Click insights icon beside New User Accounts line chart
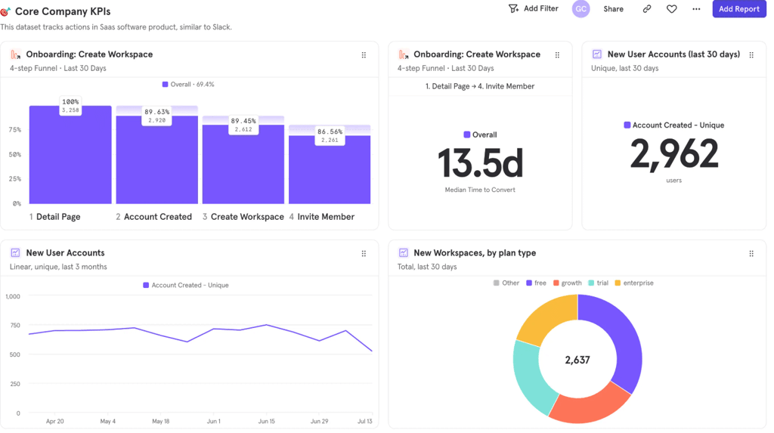 coord(15,253)
